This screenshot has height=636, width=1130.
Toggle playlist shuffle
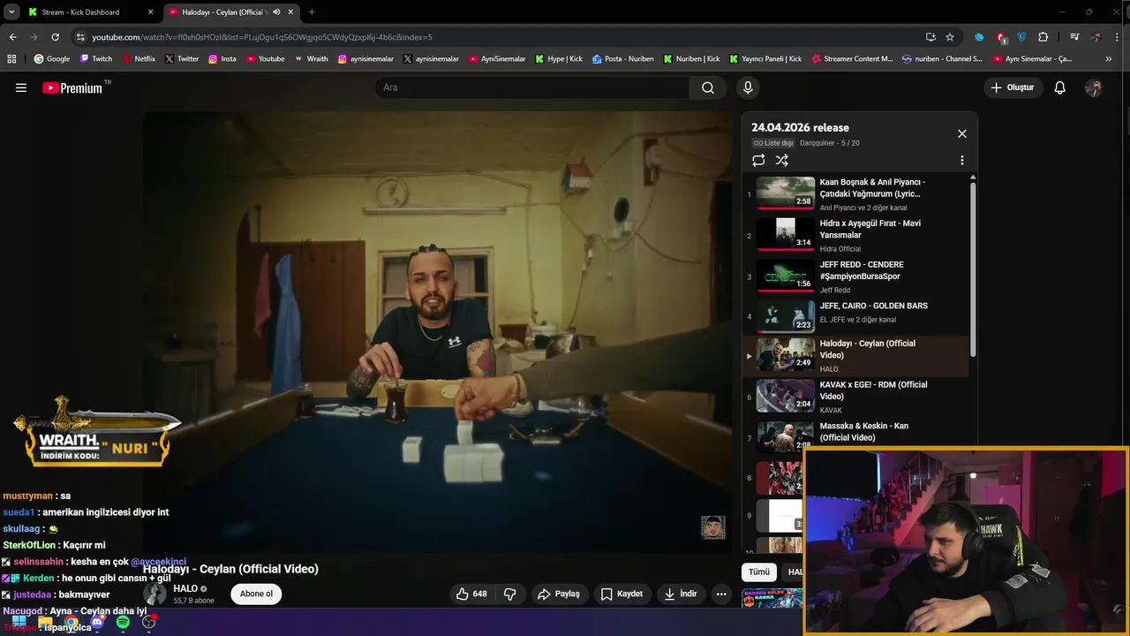pos(781,160)
